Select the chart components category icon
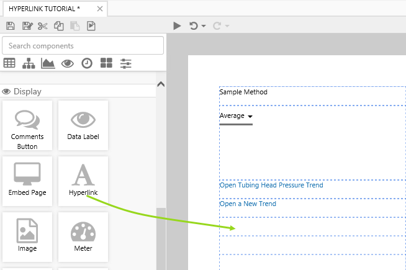This screenshot has height=270, width=406. [48, 63]
